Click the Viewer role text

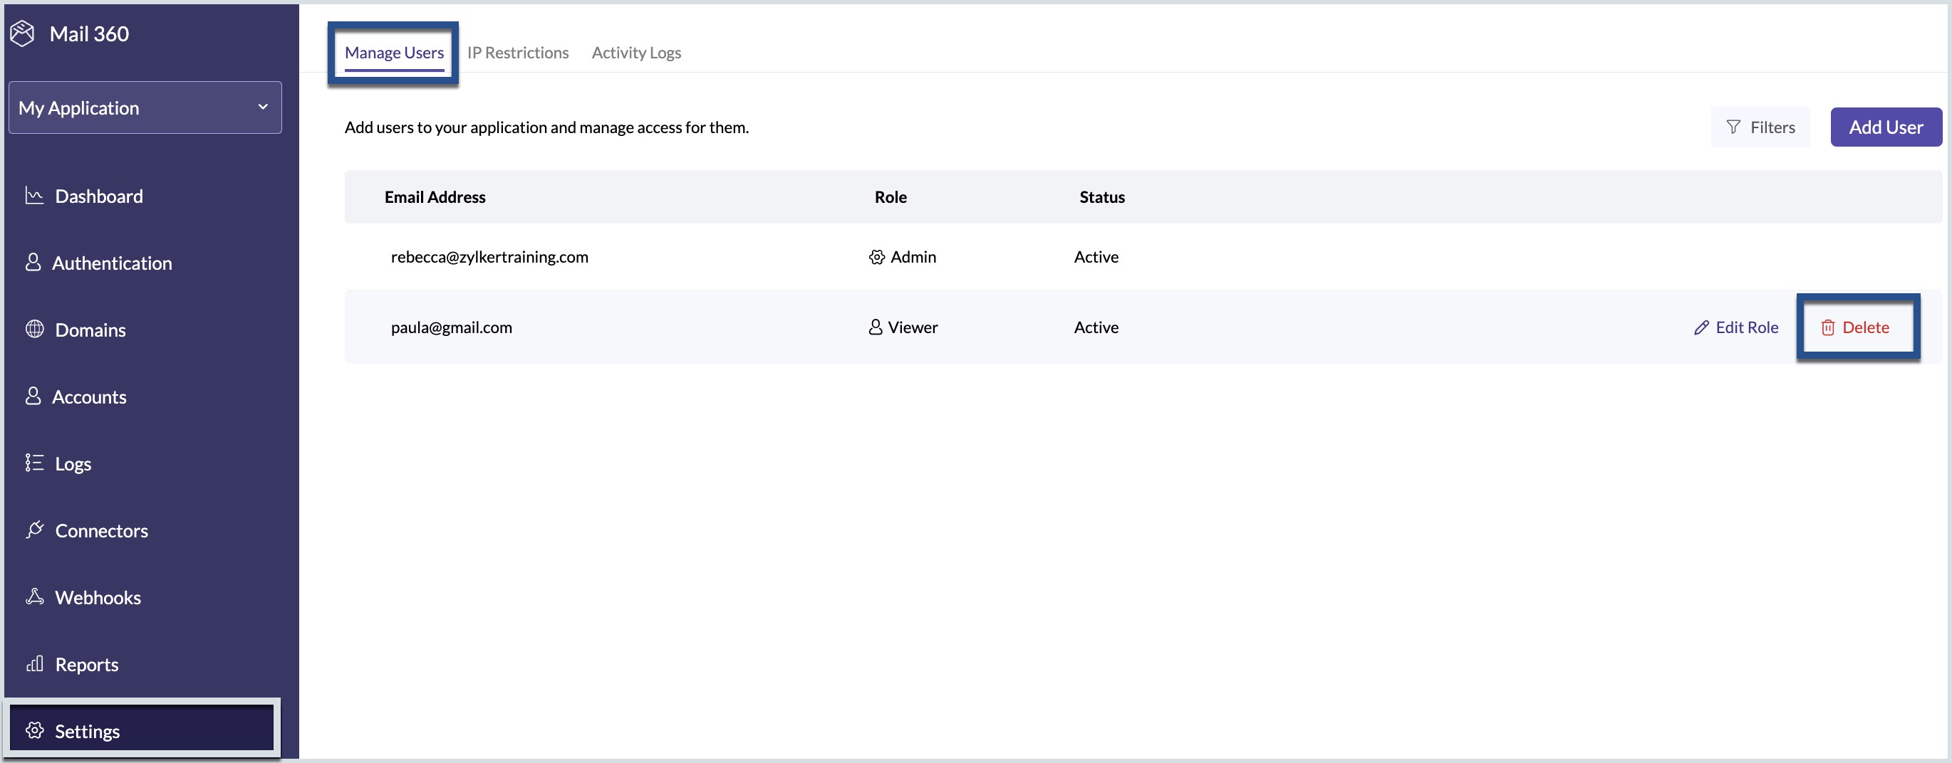[913, 327]
